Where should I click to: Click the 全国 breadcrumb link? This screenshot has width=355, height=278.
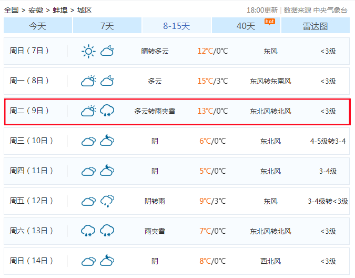tap(11, 10)
